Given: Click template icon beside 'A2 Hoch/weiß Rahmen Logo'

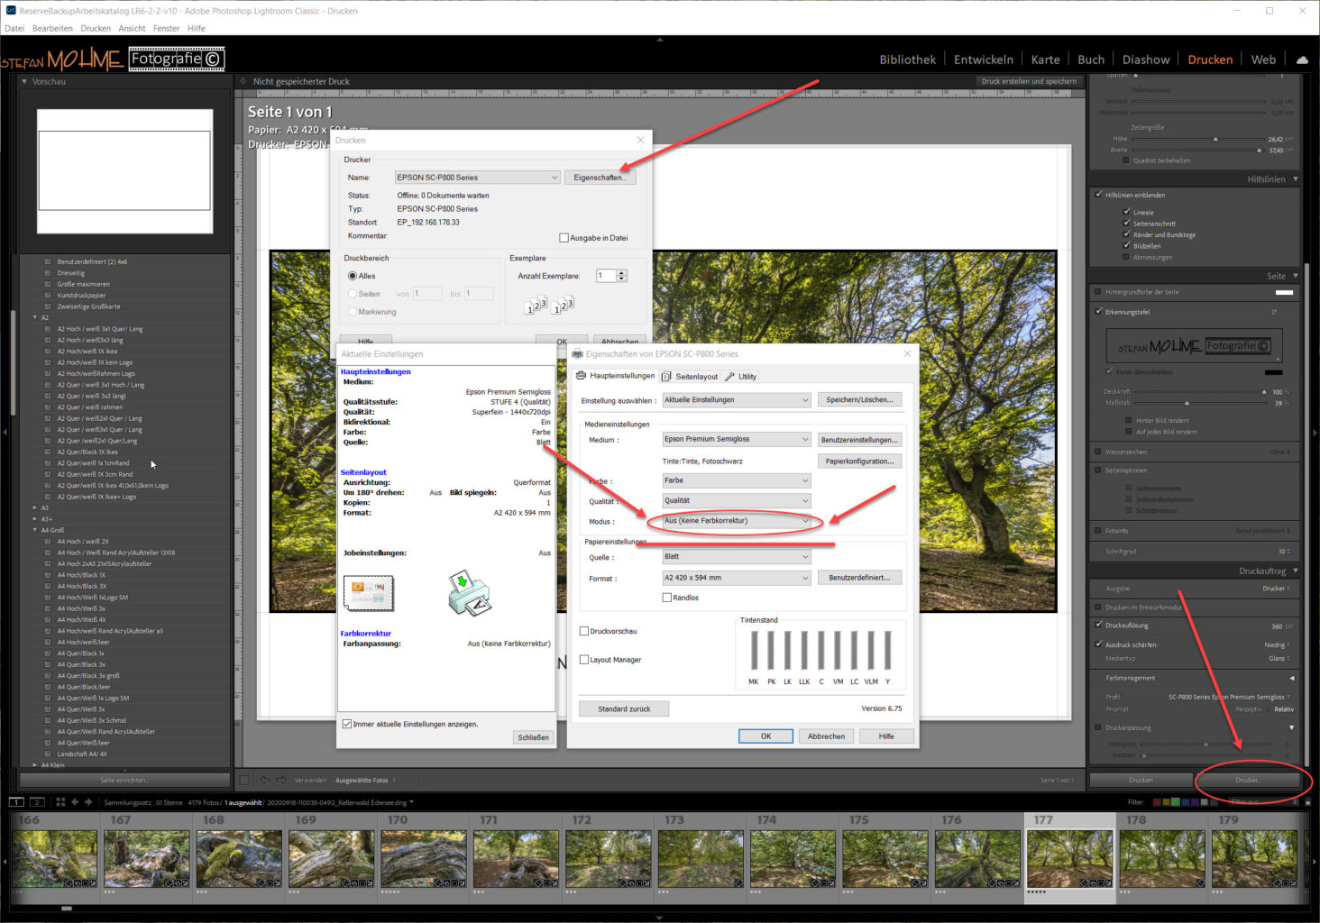Looking at the screenshot, I should coord(48,373).
